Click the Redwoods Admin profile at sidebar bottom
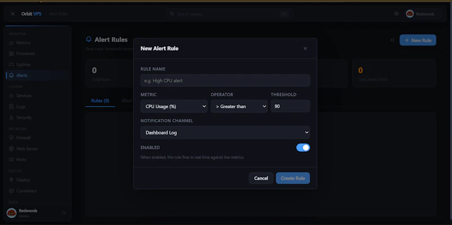 [23, 213]
